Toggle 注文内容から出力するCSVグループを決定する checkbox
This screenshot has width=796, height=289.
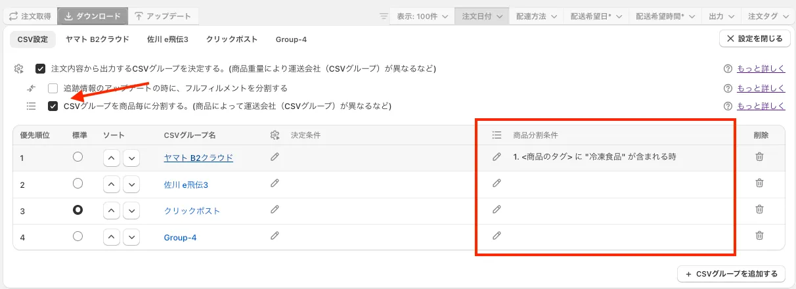tap(41, 68)
